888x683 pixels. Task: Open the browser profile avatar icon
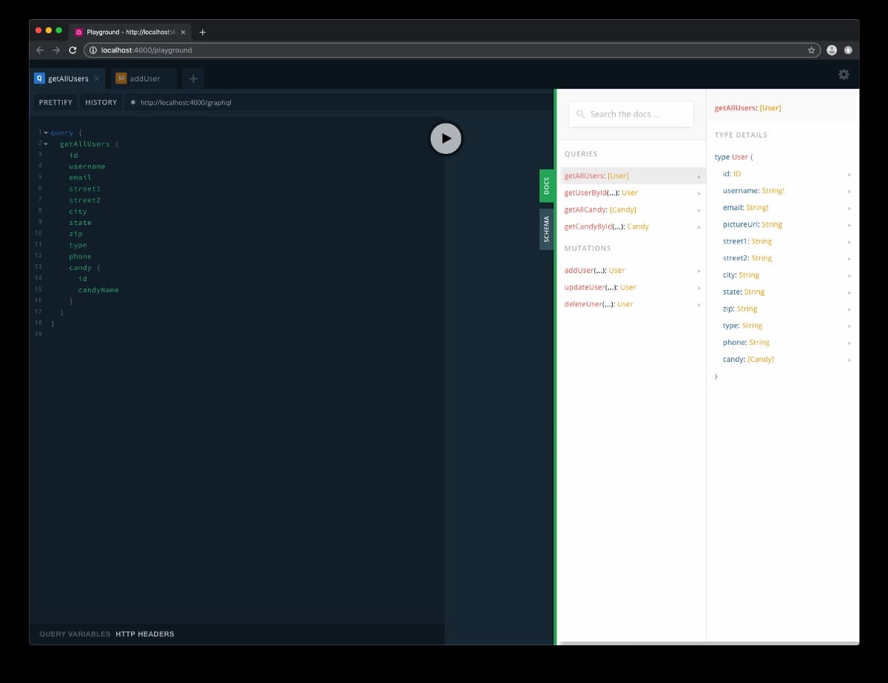coord(832,50)
